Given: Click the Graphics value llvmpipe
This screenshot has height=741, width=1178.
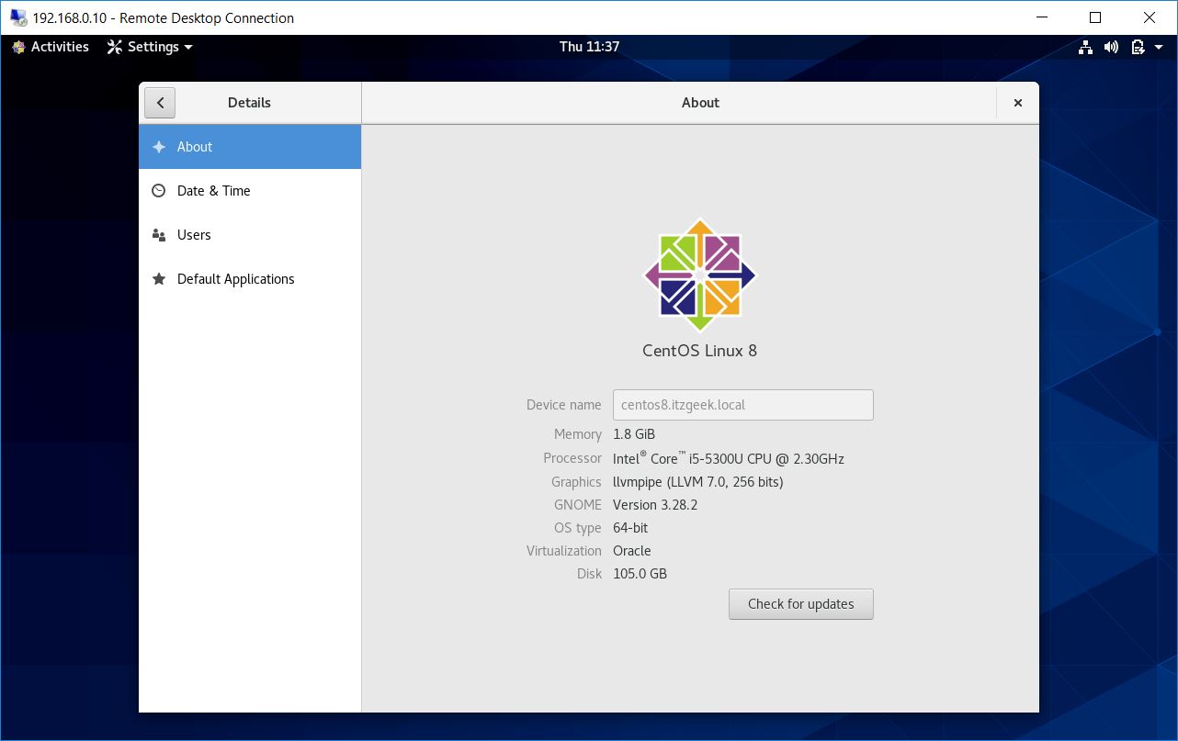Looking at the screenshot, I should click(698, 482).
